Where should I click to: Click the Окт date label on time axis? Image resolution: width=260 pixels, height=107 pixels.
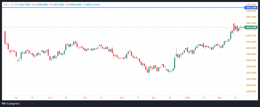click(x=85, y=98)
